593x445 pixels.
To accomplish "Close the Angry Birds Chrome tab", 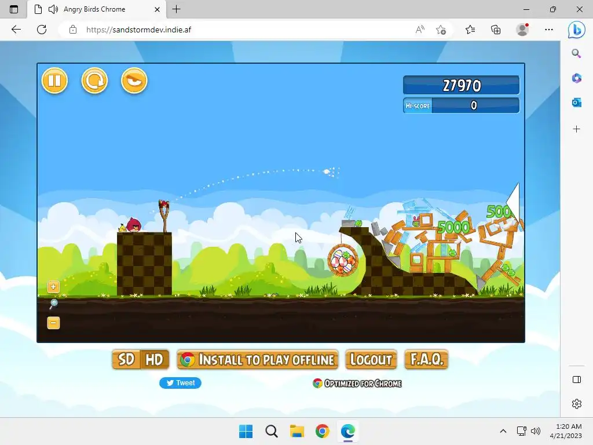I will 158,9.
